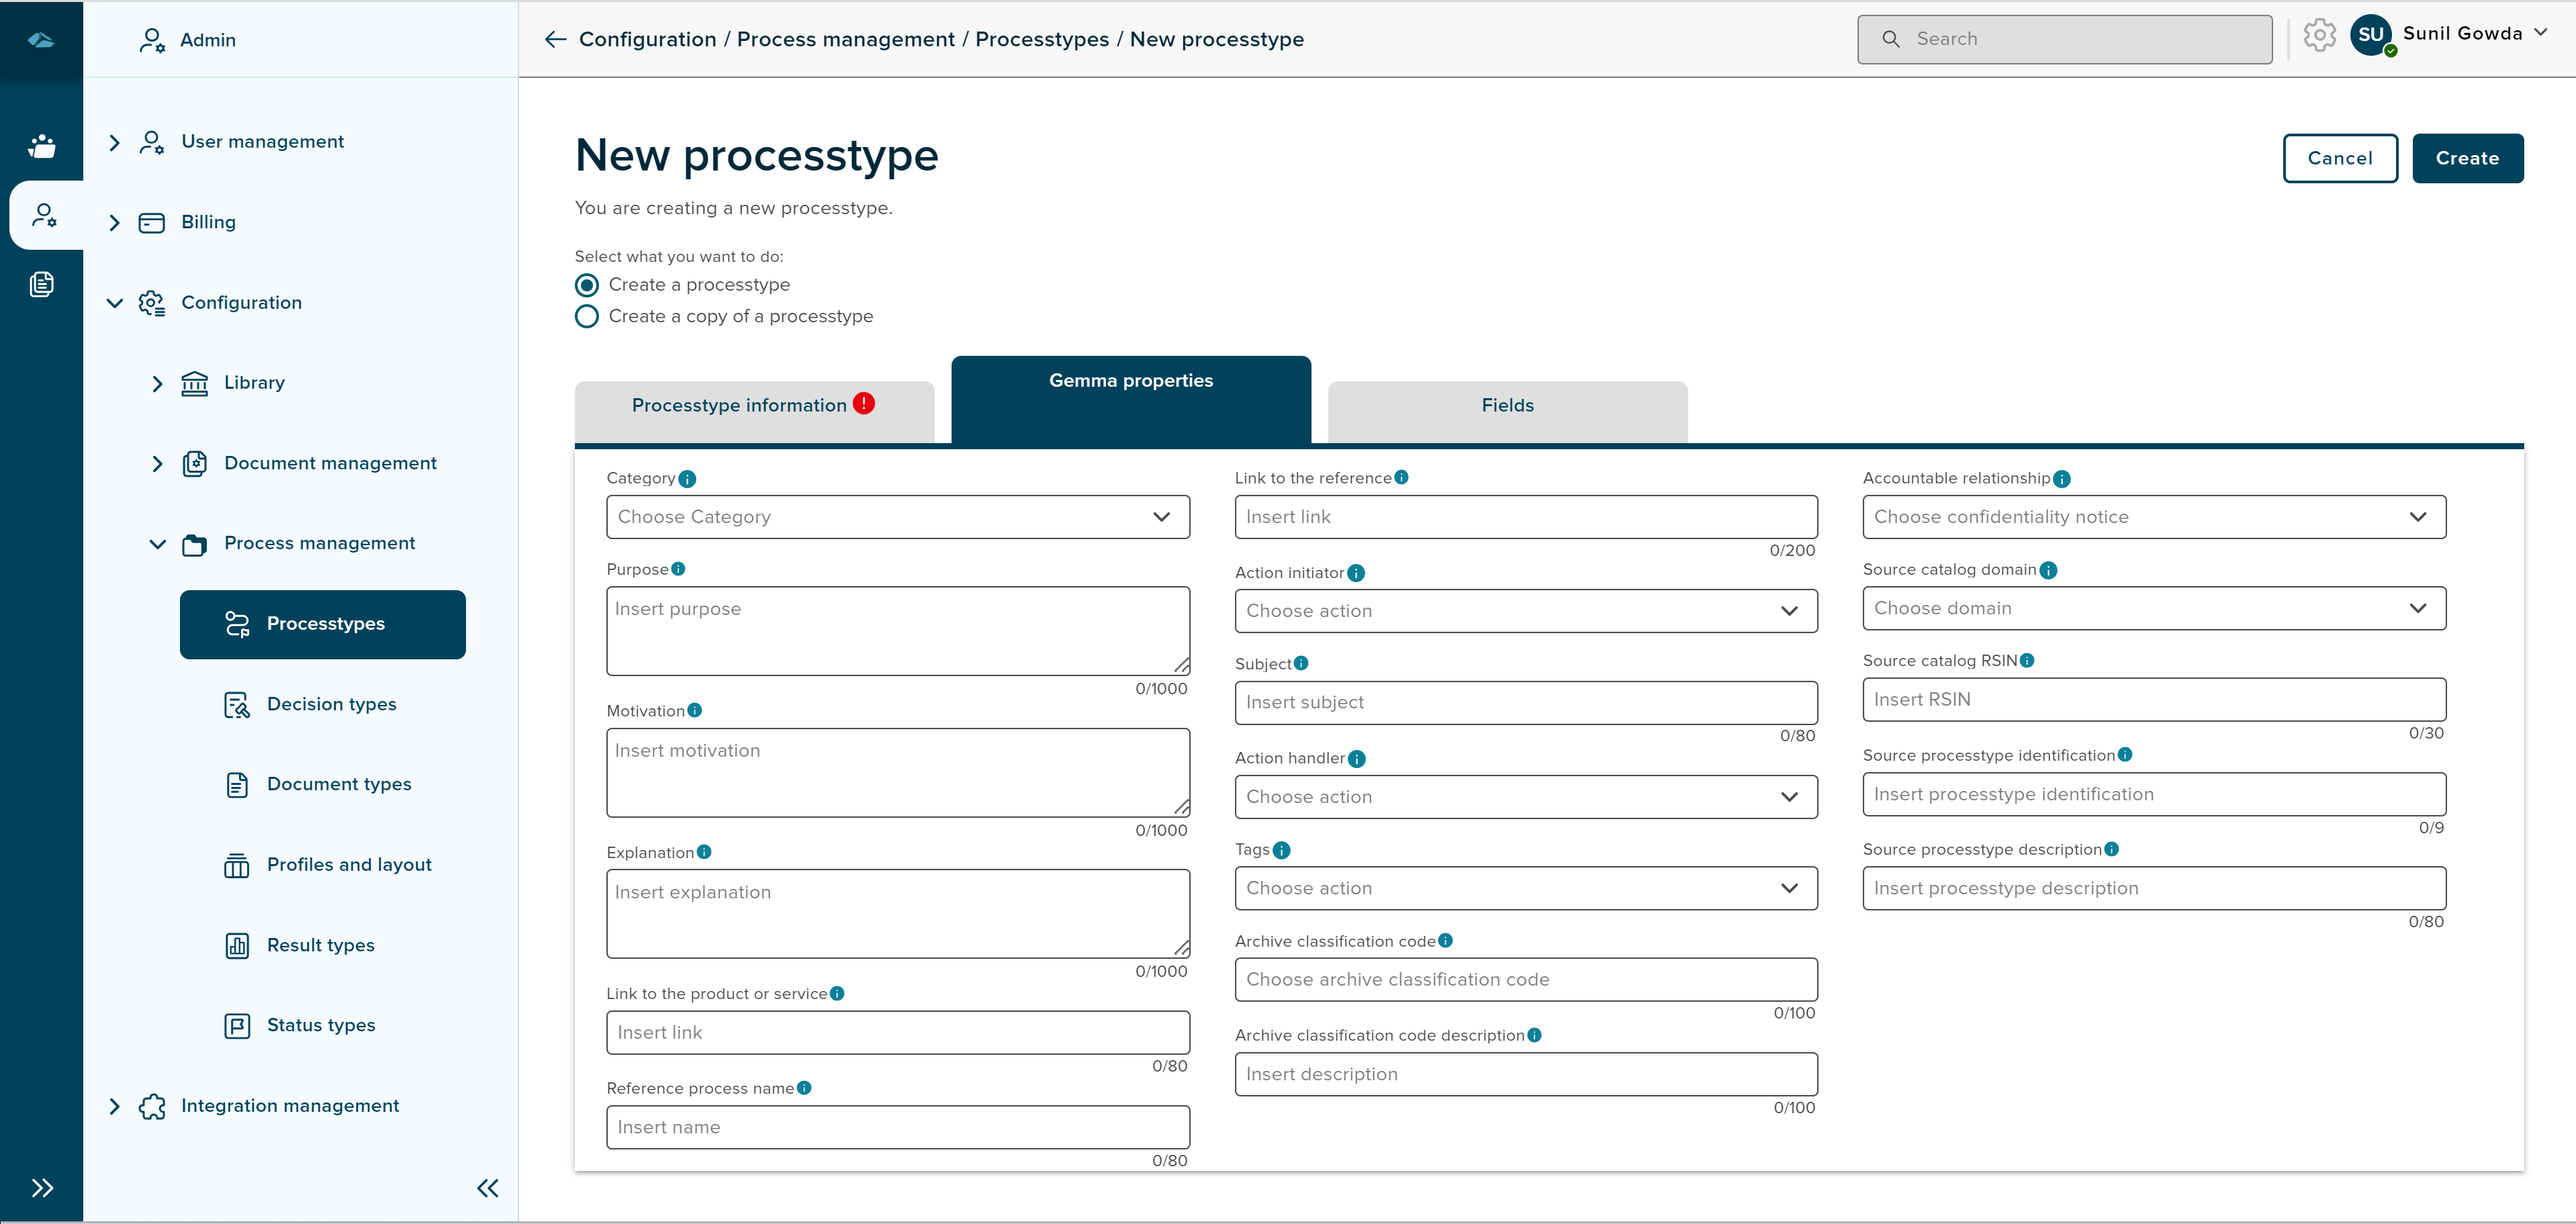Click the Category info icon

tap(687, 479)
